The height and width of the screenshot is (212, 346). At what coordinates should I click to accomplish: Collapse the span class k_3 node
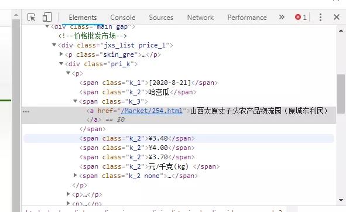tap(76, 101)
